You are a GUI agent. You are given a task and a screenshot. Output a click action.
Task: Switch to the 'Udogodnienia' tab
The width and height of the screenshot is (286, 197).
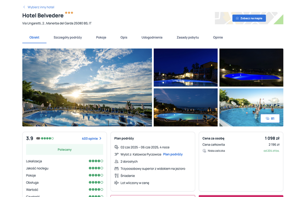tap(152, 37)
